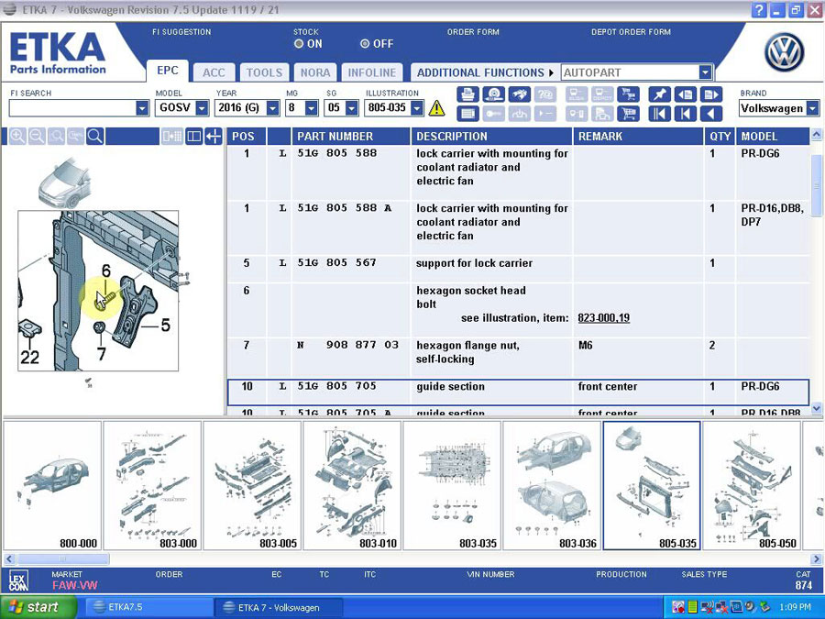Image resolution: width=825 pixels, height=619 pixels.
Task: Click the pushpin icon
Action: (x=659, y=94)
